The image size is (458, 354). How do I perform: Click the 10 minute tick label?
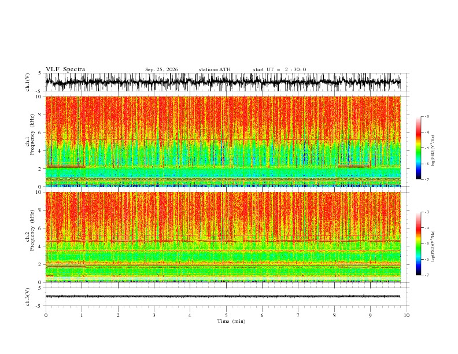pyautogui.click(x=407, y=315)
